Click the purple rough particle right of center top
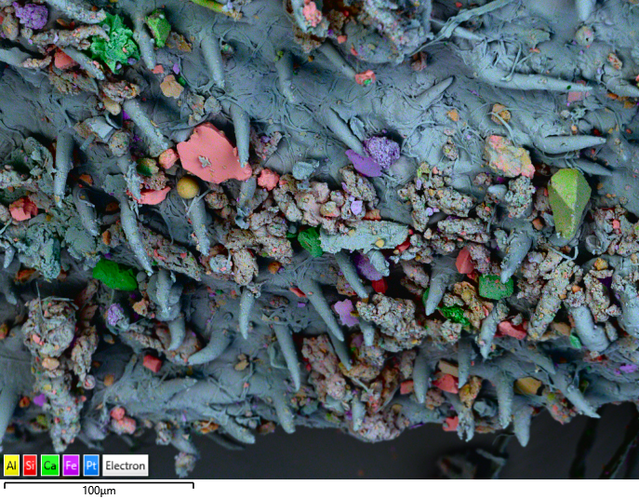Image resolution: width=639 pixels, height=499 pixels. tap(381, 151)
